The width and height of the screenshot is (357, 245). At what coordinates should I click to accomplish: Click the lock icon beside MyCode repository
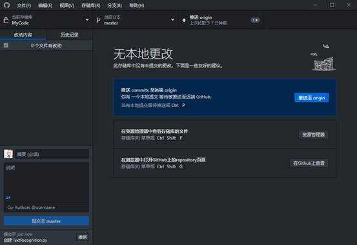(x=6, y=20)
